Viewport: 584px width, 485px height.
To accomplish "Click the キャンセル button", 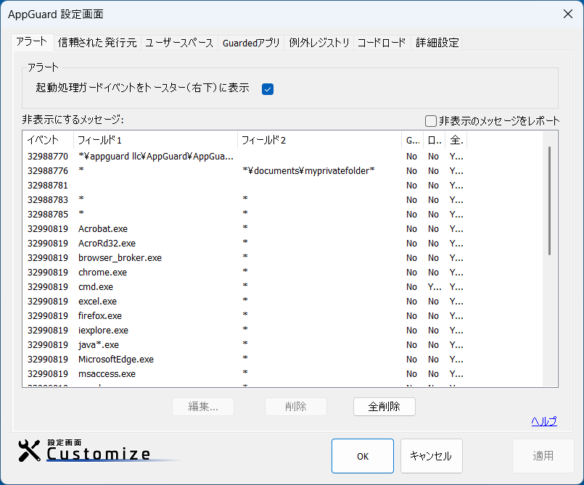I will tap(431, 456).
